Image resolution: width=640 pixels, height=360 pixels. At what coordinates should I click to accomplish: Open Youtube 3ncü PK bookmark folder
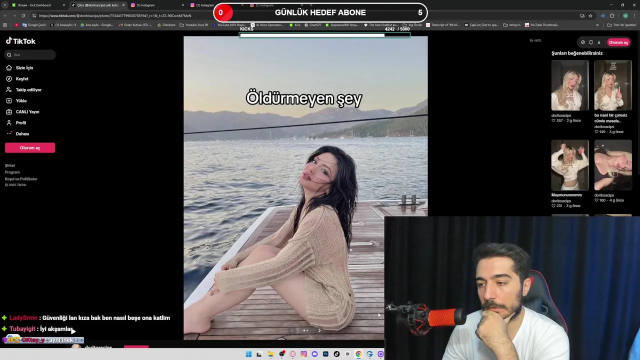tap(194, 25)
